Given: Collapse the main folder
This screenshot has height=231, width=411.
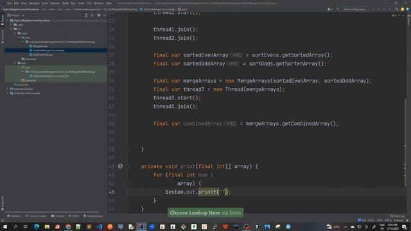Looking at the screenshot, I should [x=15, y=33].
